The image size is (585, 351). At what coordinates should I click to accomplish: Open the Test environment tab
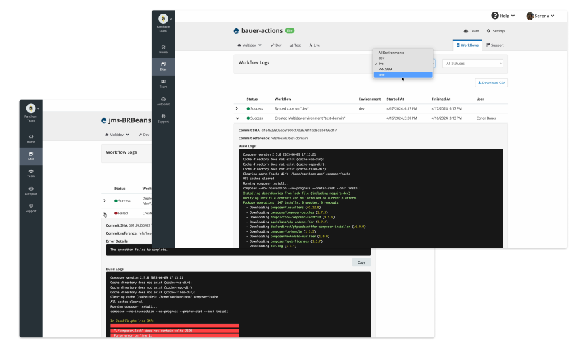pos(295,45)
